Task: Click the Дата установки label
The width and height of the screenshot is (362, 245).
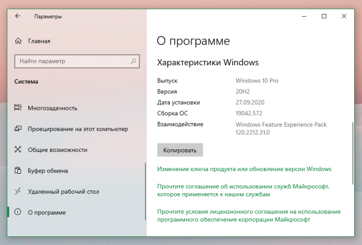Action: [178, 102]
